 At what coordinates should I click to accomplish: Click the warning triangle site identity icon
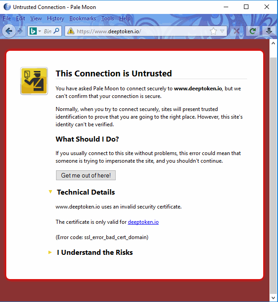[x=70, y=31]
